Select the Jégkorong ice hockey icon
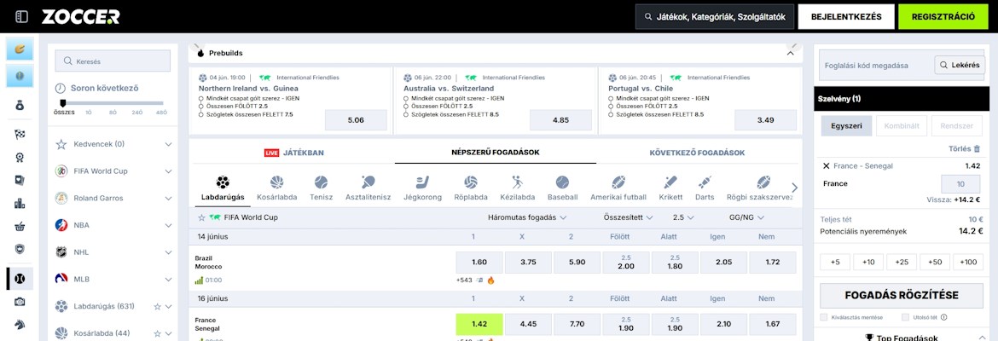This screenshot has width=998, height=341. (x=422, y=182)
